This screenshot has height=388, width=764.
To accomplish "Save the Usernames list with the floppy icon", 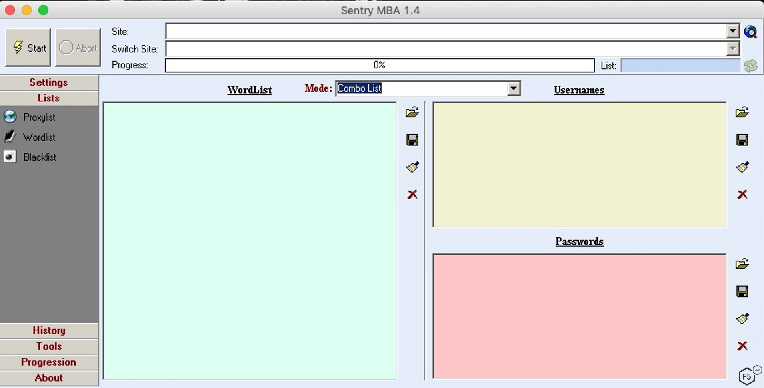I will click(742, 140).
